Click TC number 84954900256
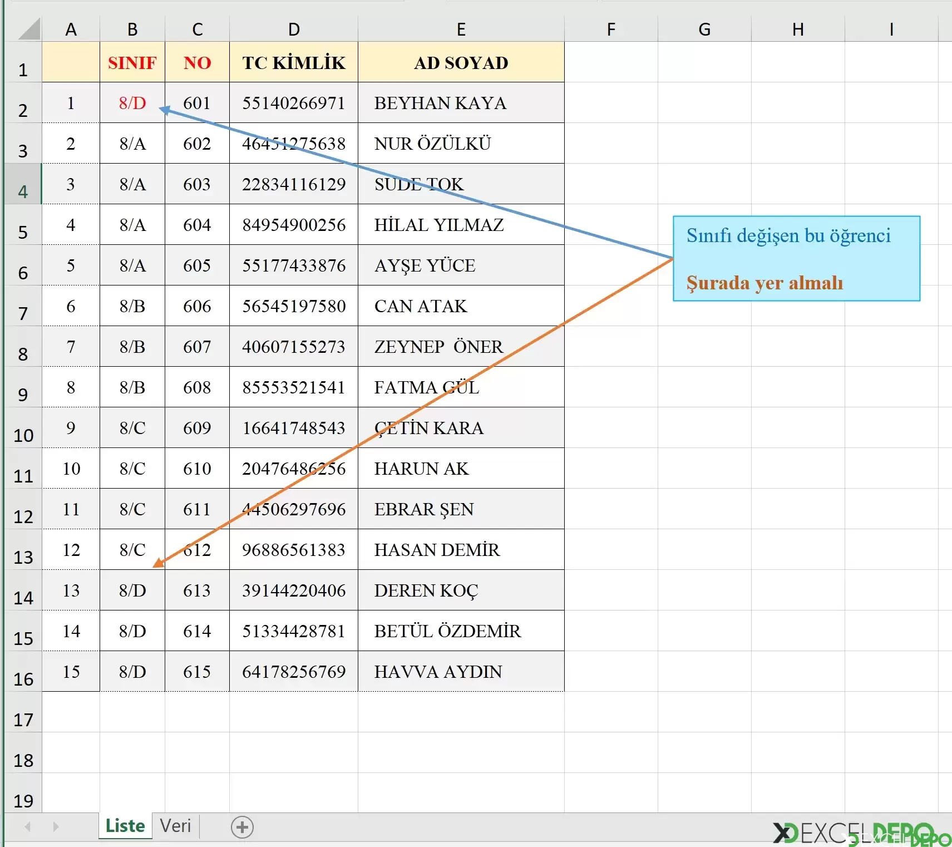 294,225
